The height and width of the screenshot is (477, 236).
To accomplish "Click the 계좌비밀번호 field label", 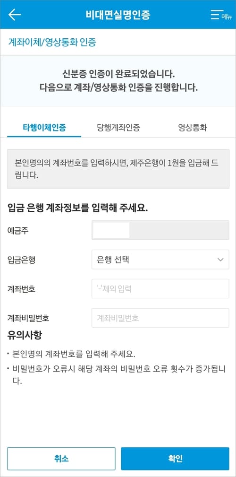I will [x=28, y=318].
